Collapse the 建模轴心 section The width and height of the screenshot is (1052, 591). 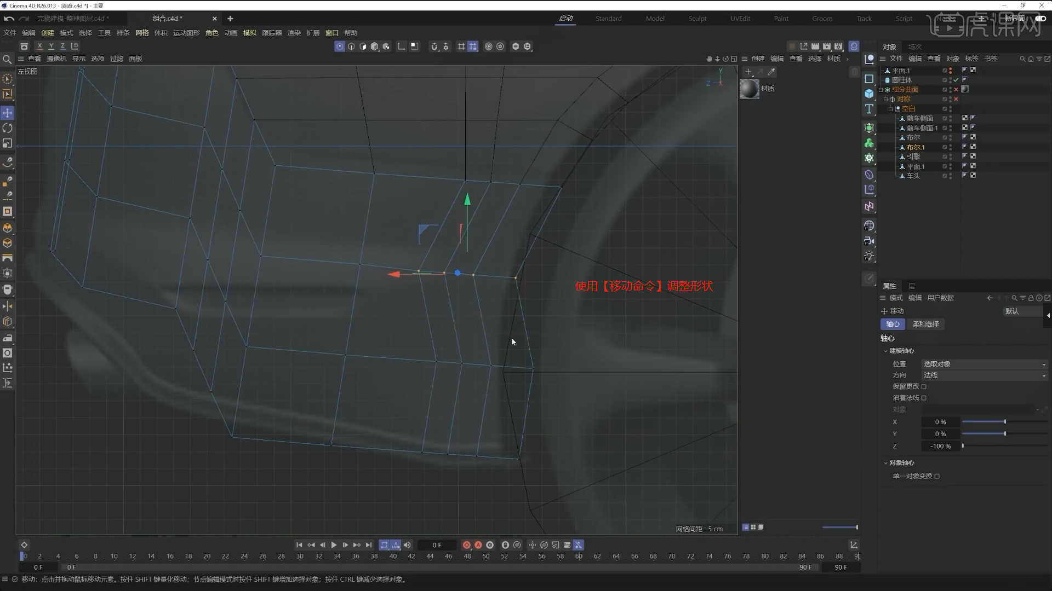[x=885, y=351]
